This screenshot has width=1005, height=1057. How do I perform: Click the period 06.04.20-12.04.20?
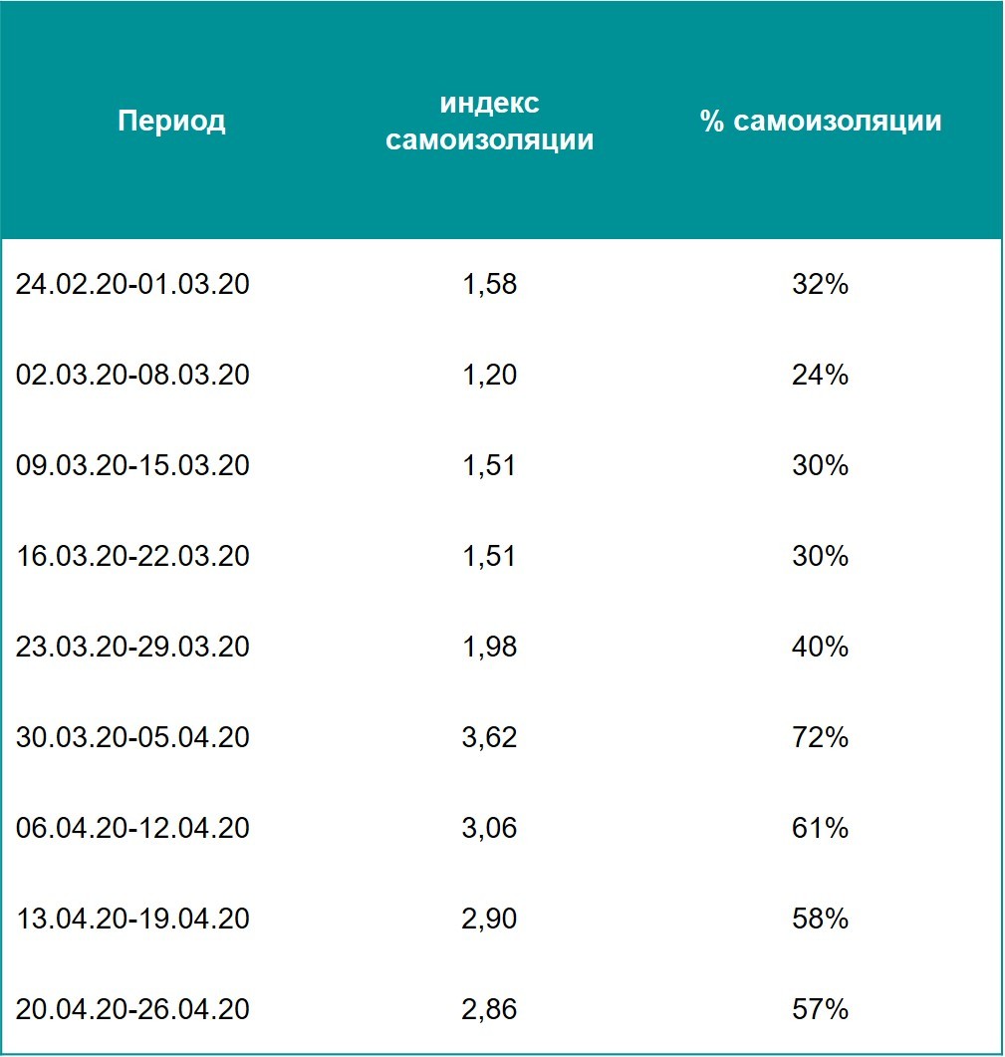(132, 828)
